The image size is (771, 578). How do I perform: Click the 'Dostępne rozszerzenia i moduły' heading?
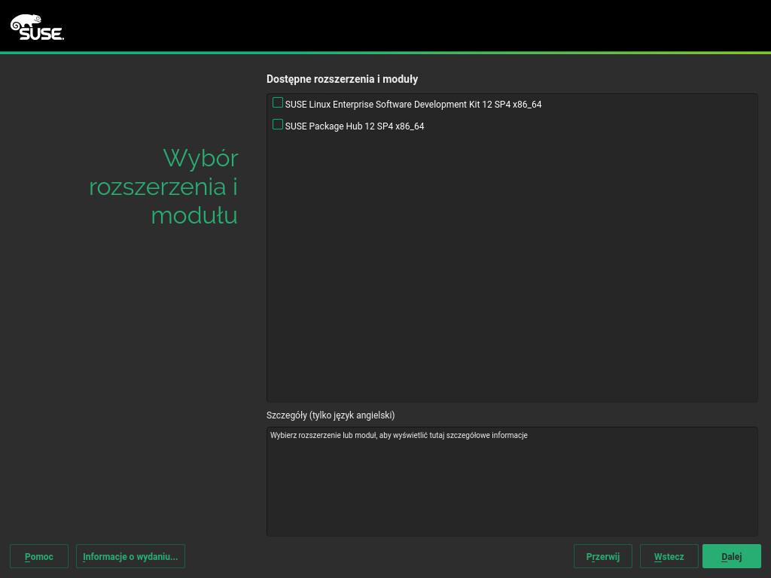tap(343, 79)
